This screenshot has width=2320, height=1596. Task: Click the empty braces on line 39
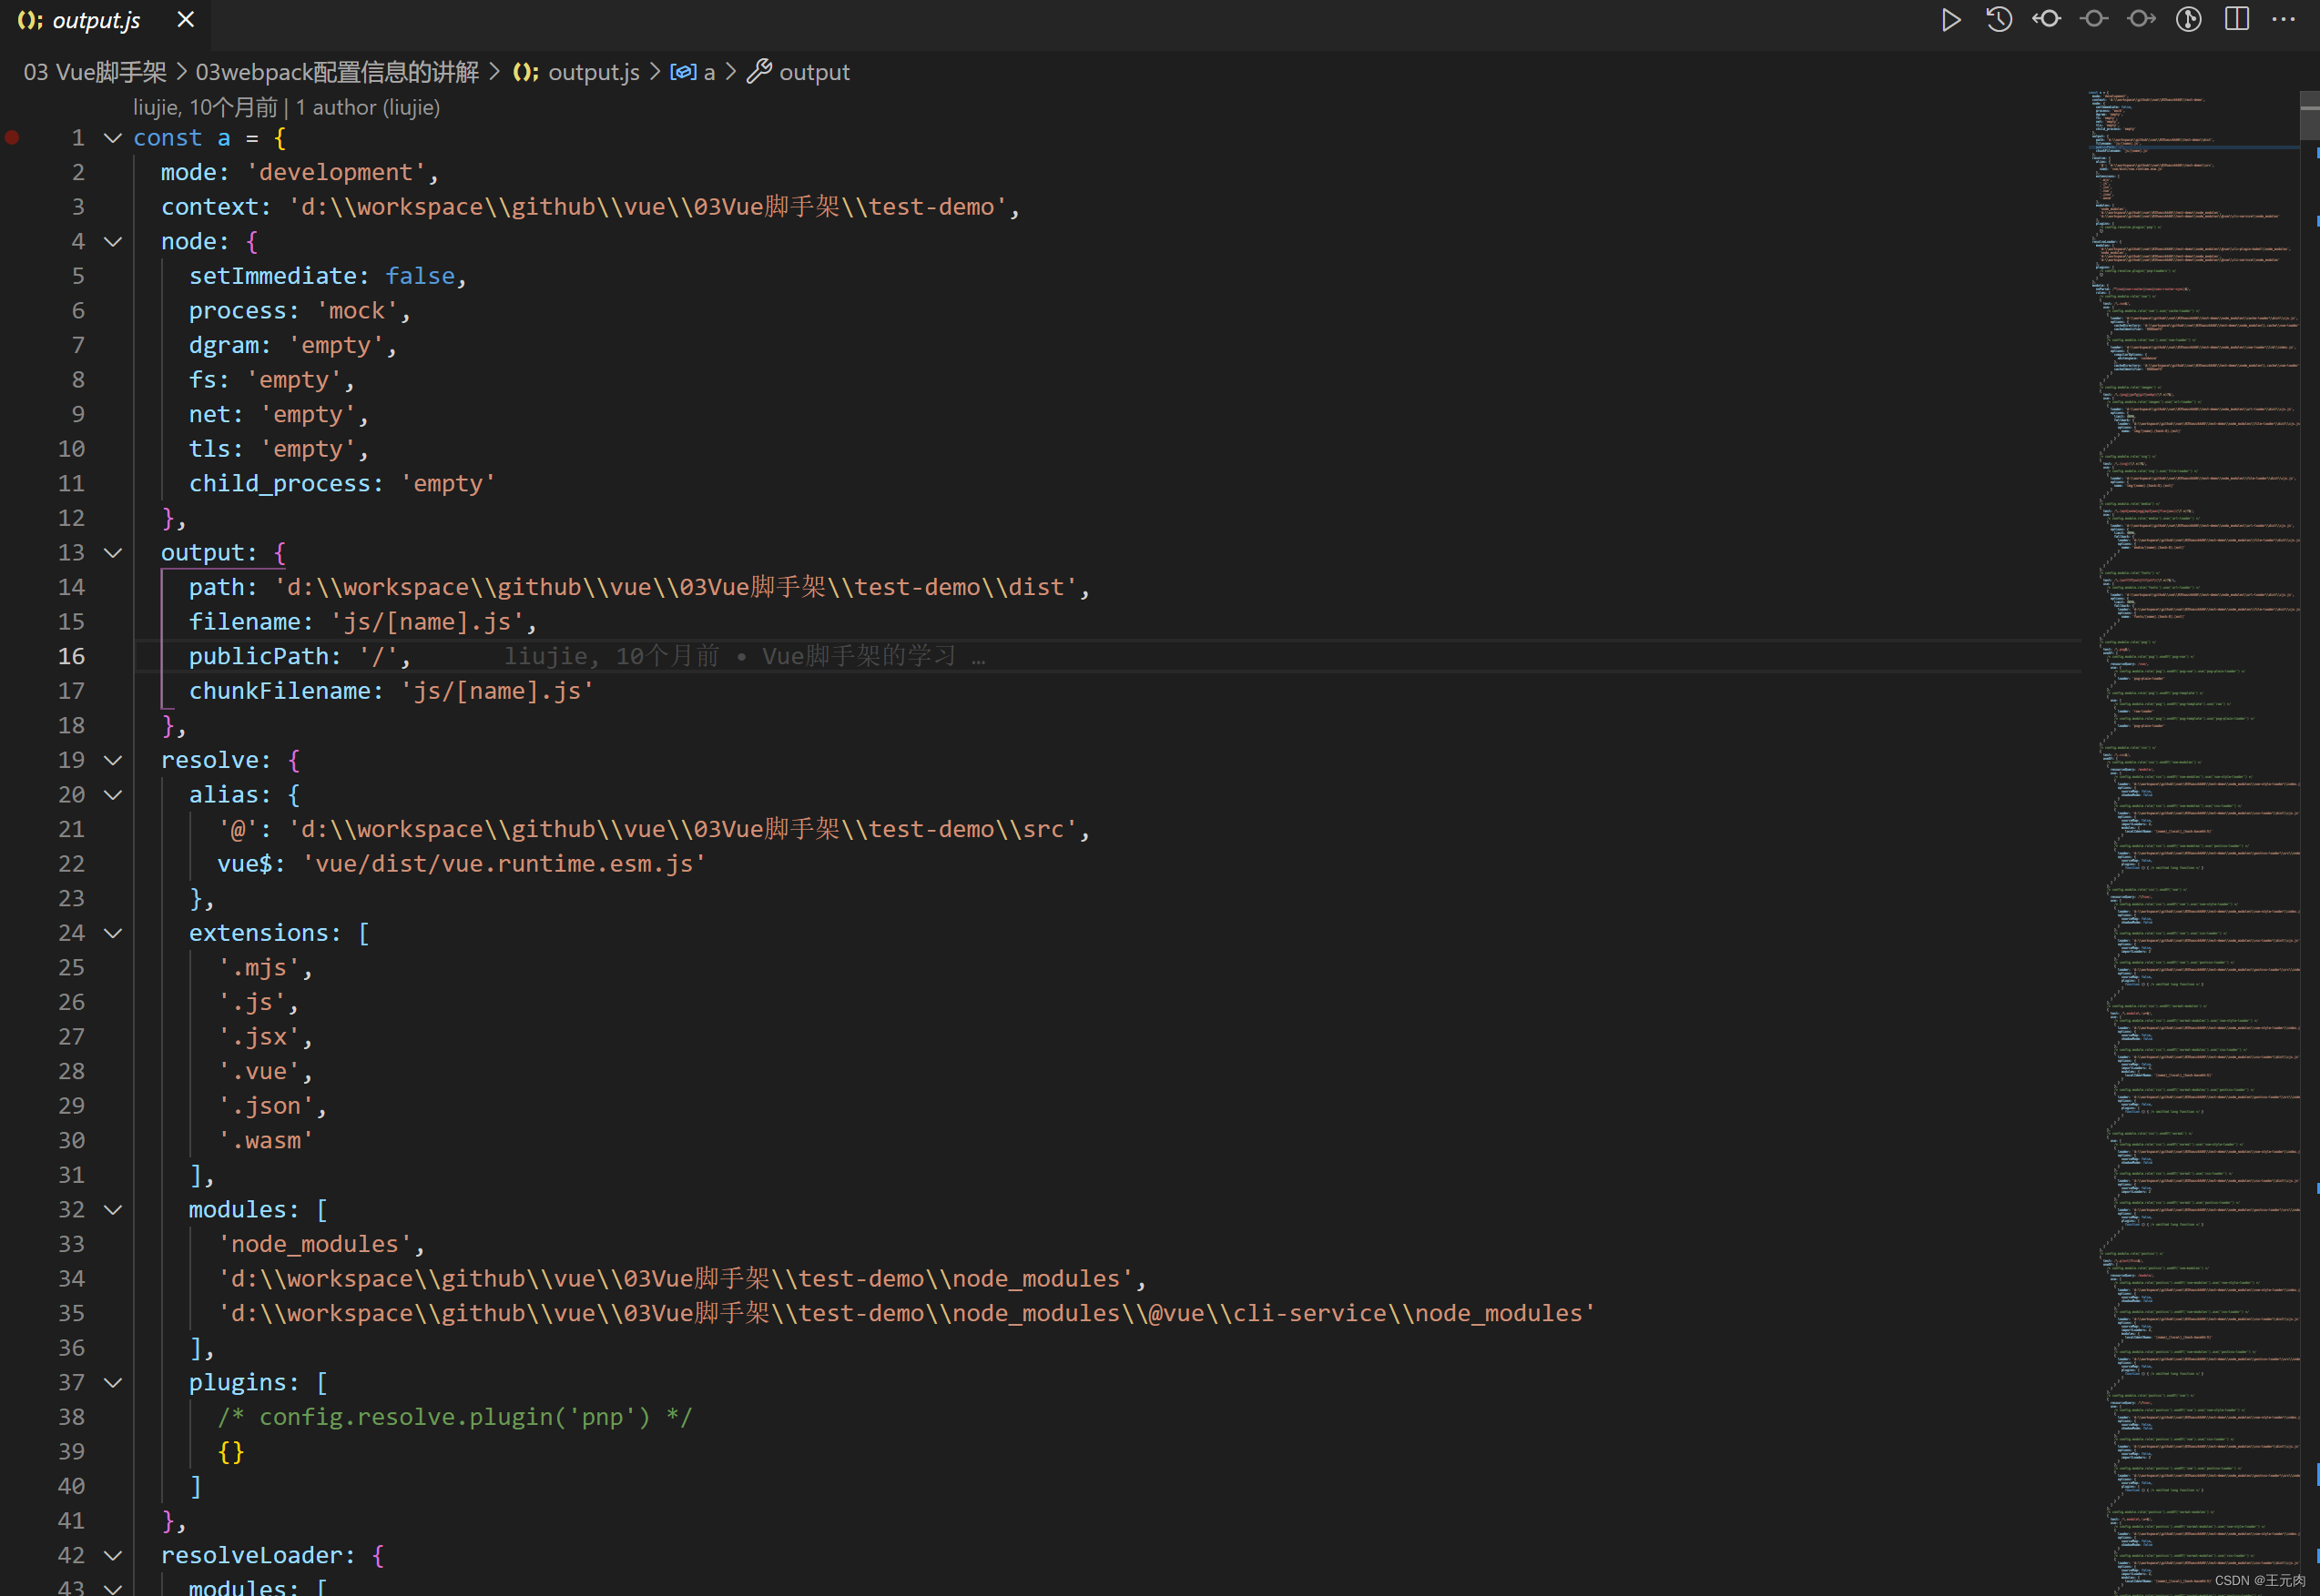tap(231, 1452)
